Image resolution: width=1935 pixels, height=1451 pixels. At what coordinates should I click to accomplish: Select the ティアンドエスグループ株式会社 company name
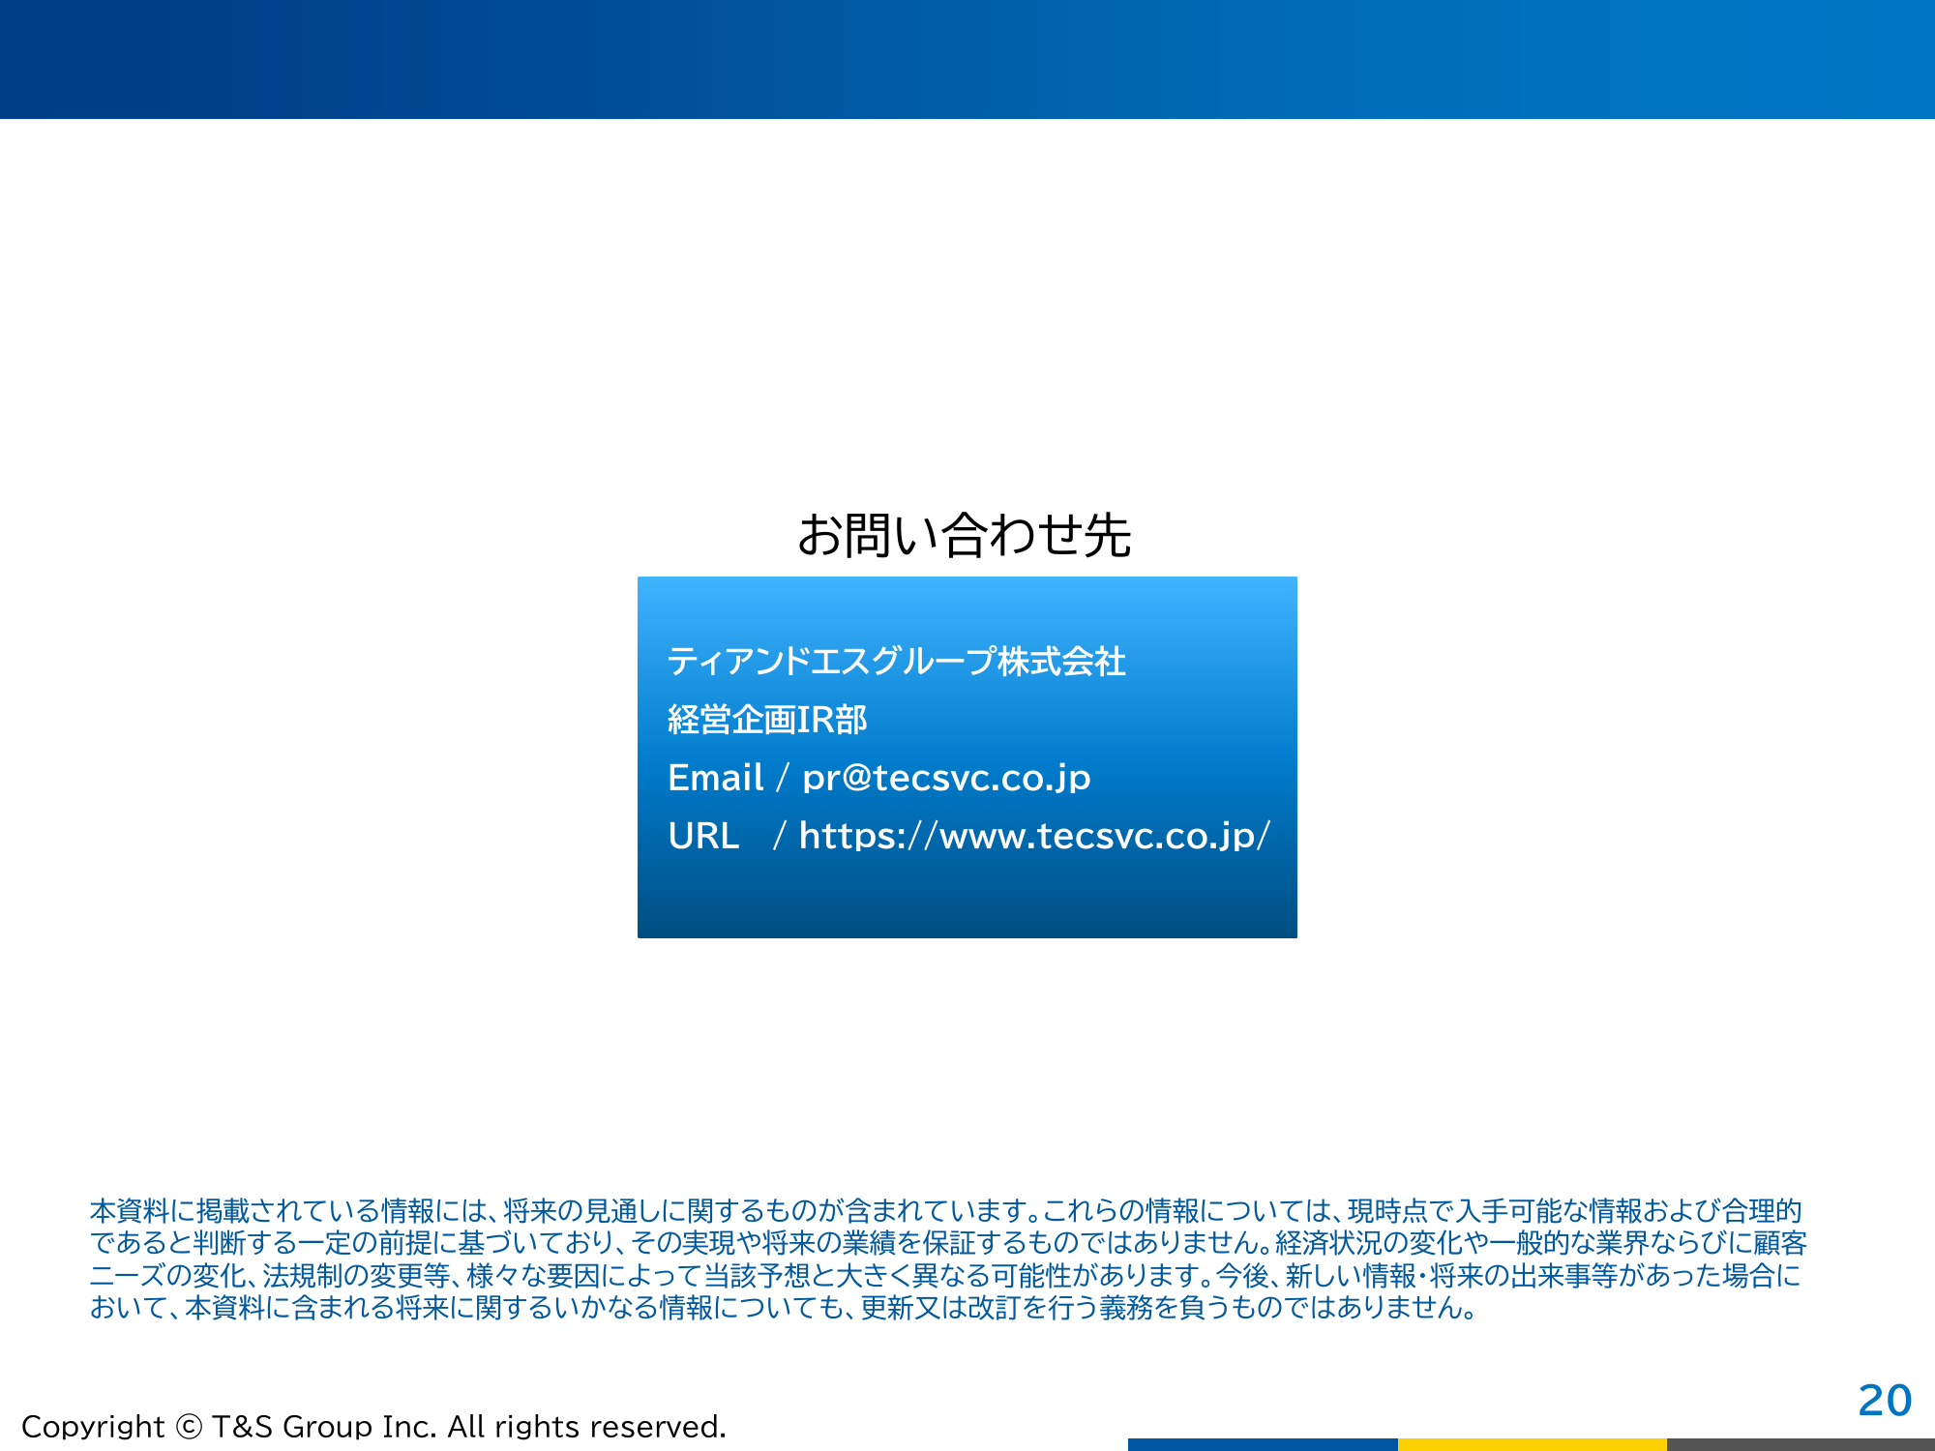point(896,662)
